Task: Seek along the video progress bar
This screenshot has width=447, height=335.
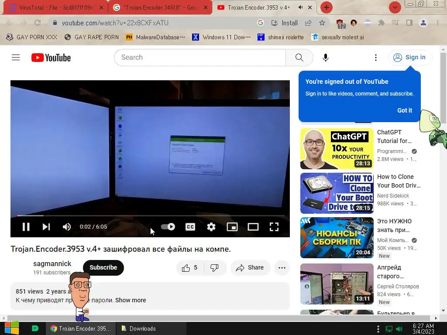Action: (150, 215)
